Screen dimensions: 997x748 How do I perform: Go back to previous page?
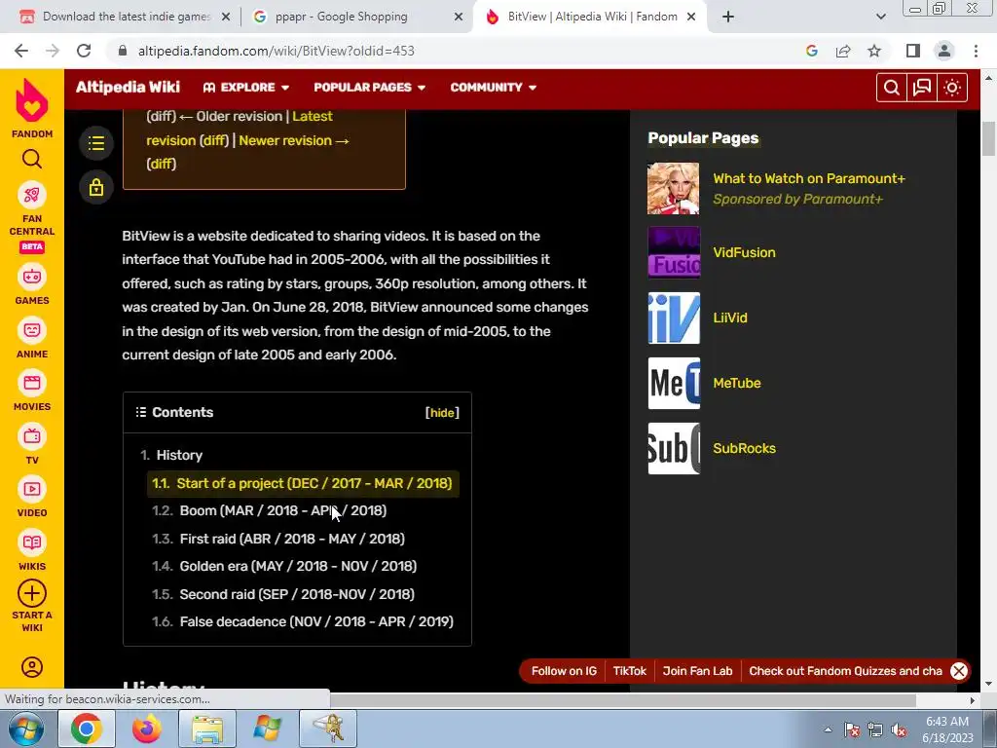[x=21, y=51]
